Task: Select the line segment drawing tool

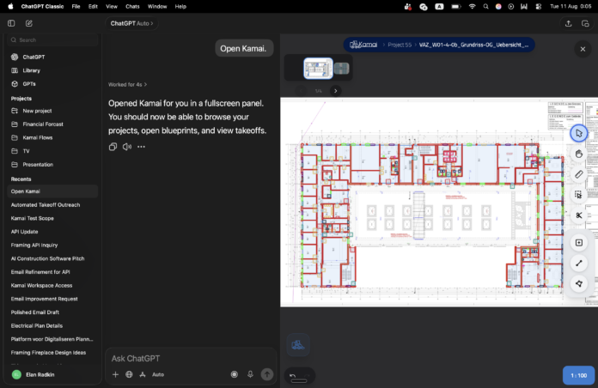Action: [x=578, y=263]
